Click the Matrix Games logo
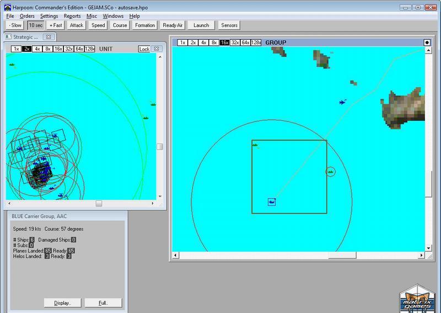Image resolution: width=441 pixels, height=313 pixels. (x=417, y=299)
